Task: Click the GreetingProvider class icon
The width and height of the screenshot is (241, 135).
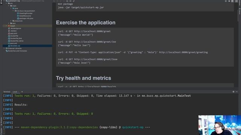Action: (x=18, y=13)
